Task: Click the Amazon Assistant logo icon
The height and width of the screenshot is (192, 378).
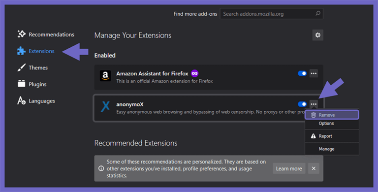Action: 105,76
